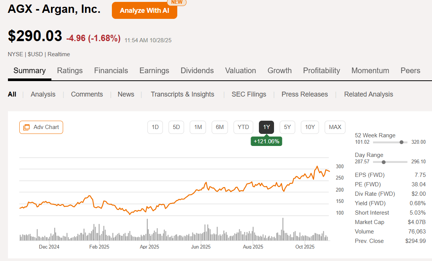Open the Peers tab
This screenshot has height=261, width=432.
coord(410,71)
